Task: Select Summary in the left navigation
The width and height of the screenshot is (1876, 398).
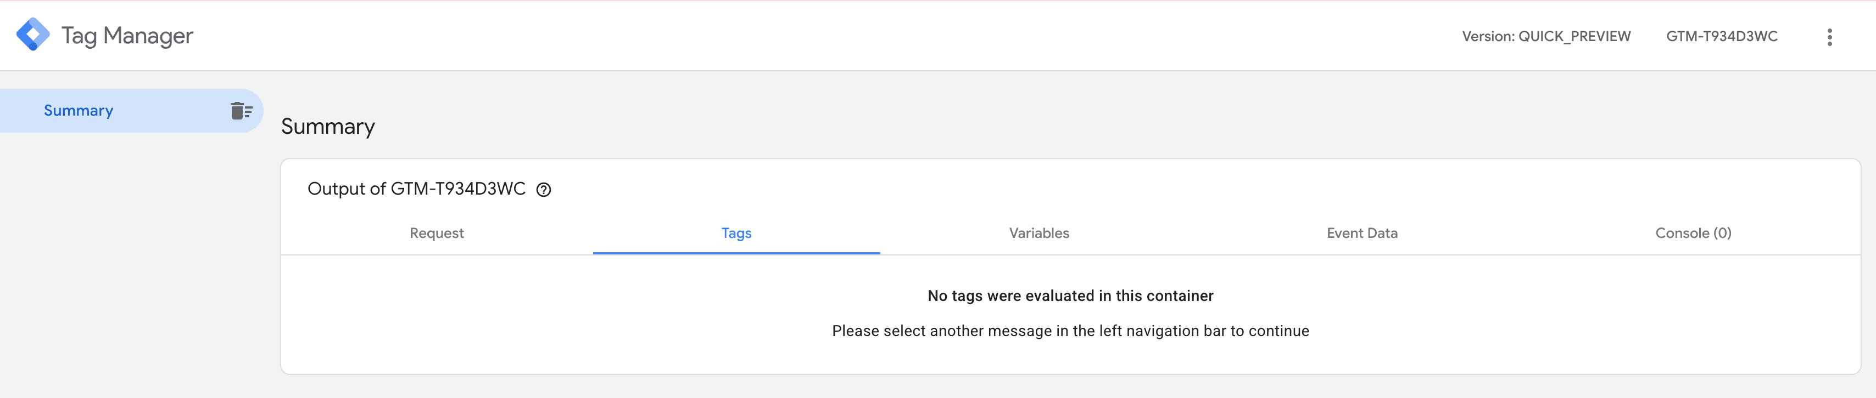Action: click(79, 111)
